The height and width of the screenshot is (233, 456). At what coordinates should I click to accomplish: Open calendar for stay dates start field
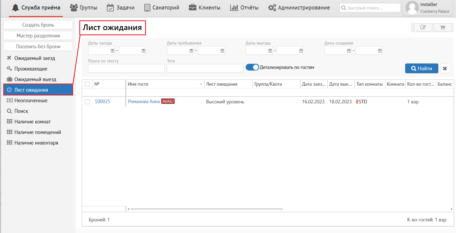191,51
